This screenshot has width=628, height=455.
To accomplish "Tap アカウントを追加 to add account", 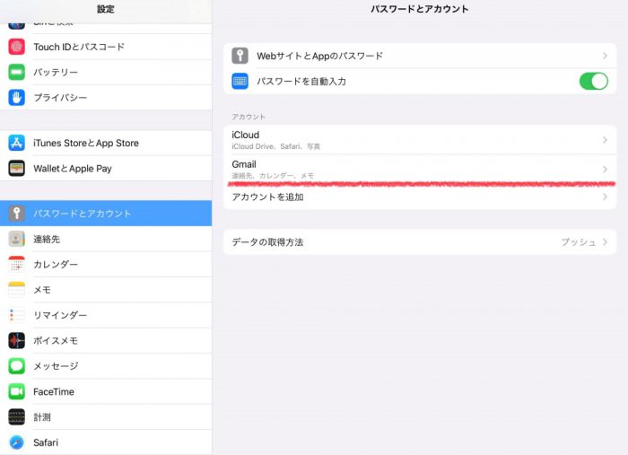I will click(420, 197).
